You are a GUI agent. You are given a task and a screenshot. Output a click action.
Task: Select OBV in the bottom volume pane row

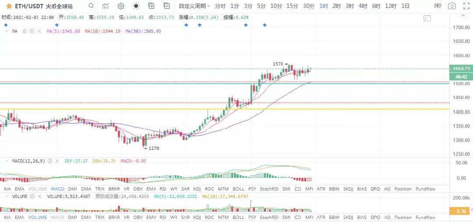[138, 217]
